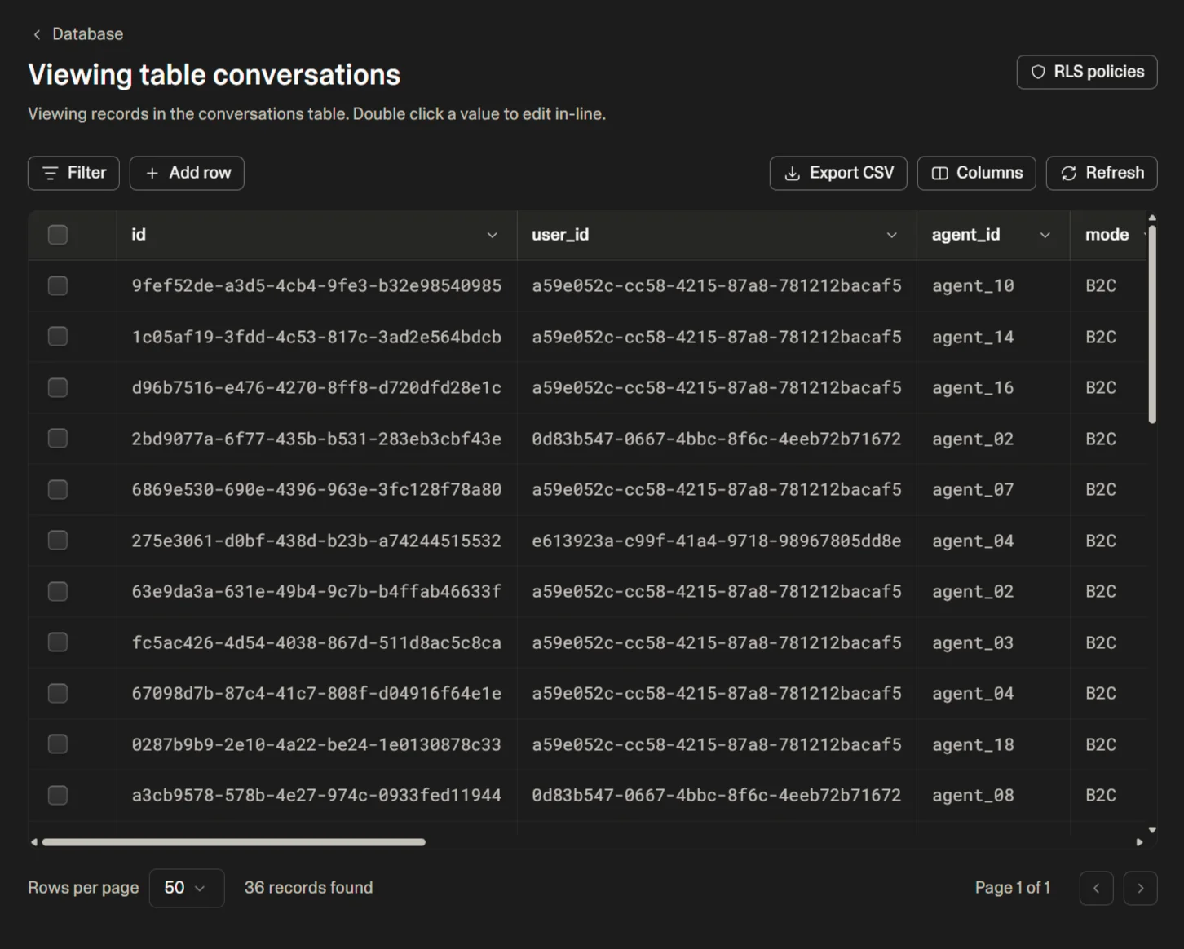Click the vertical scrollbar thumb
This screenshot has width=1184, height=949.
pyautogui.click(x=1152, y=324)
